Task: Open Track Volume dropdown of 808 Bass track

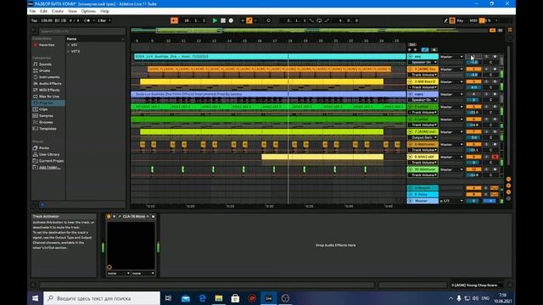Action: pos(423,87)
